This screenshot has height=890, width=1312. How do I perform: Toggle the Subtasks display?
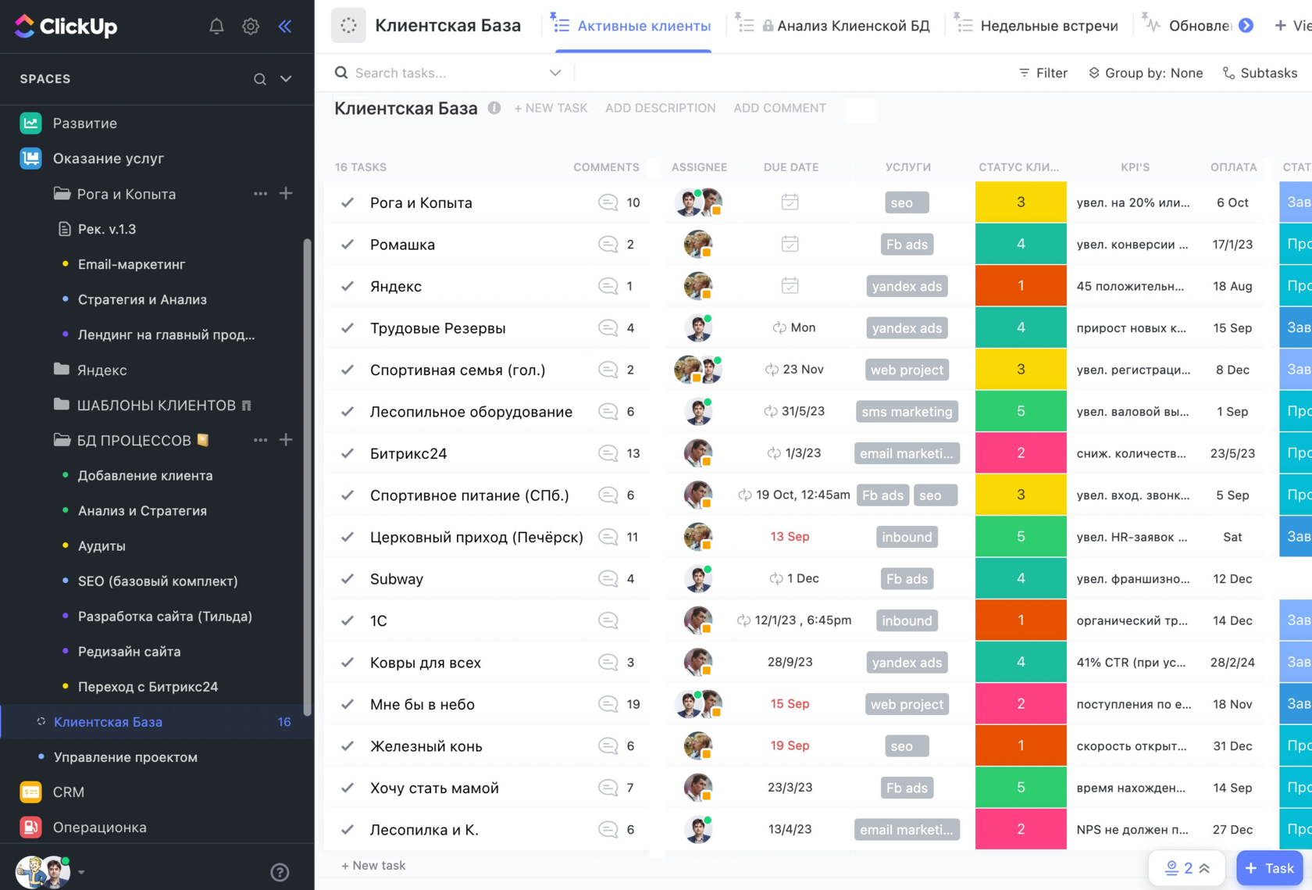pyautogui.click(x=1260, y=73)
